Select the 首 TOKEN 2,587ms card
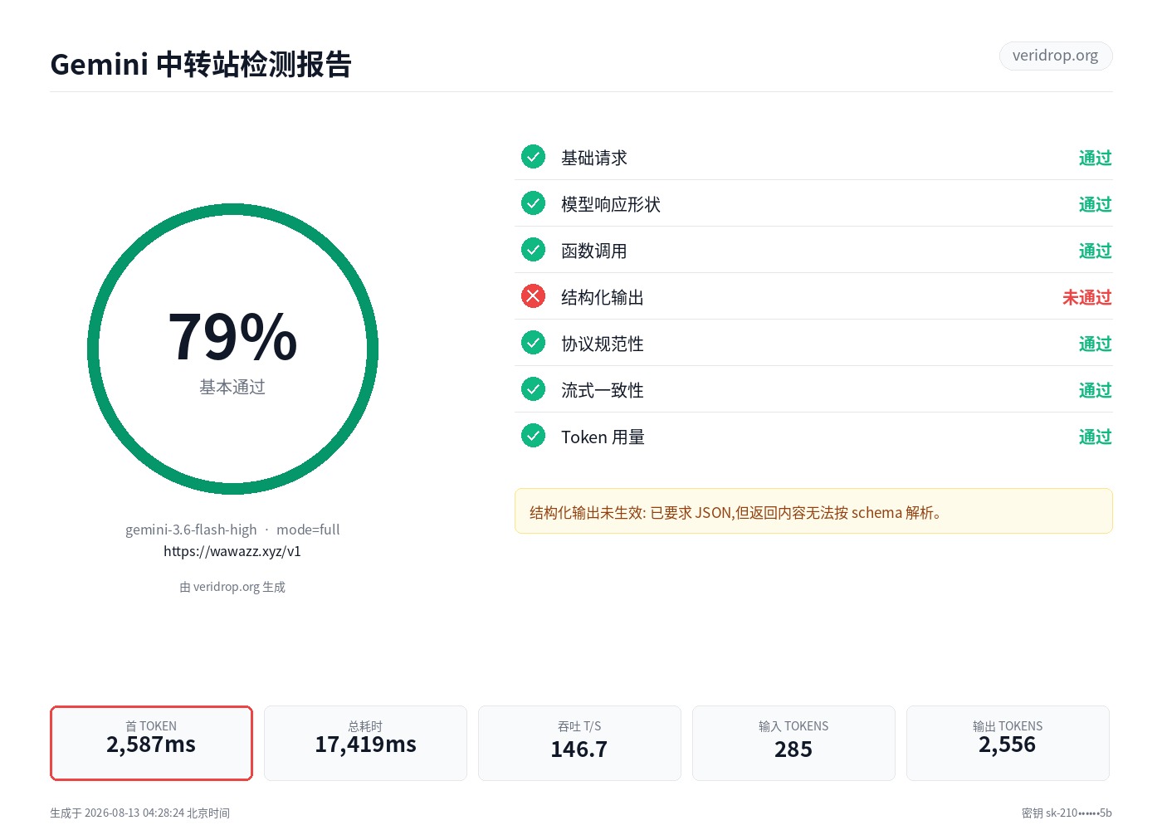 151,743
